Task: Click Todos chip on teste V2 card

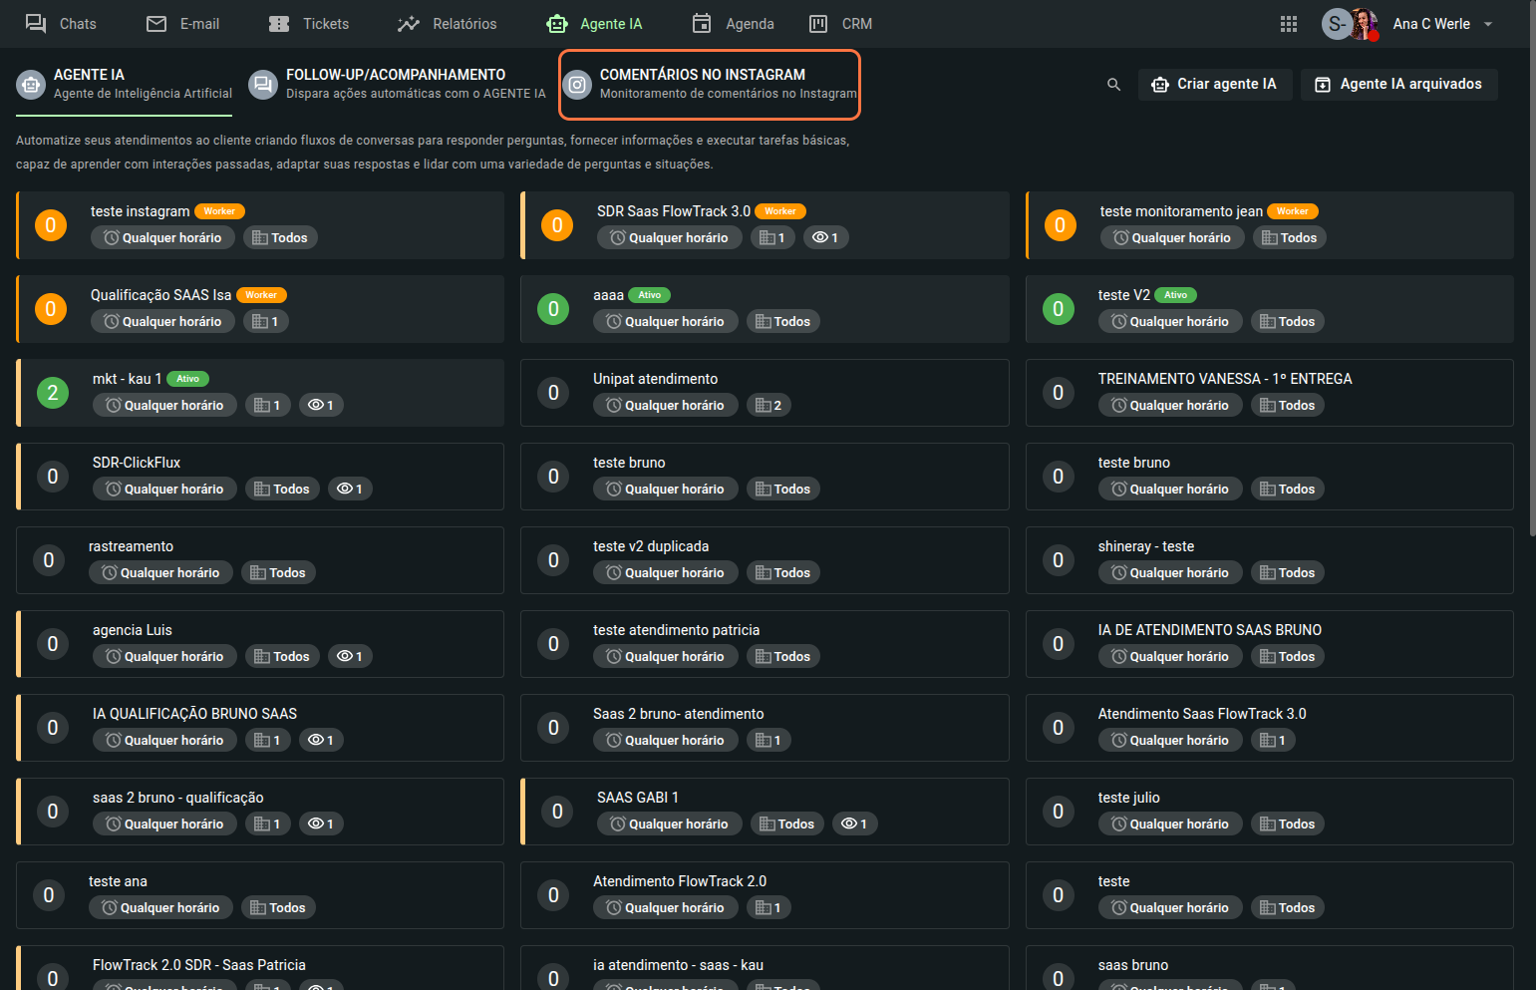Action: (1287, 321)
